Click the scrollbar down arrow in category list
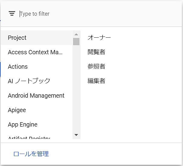The image size is (183, 166). click(x=76, y=135)
